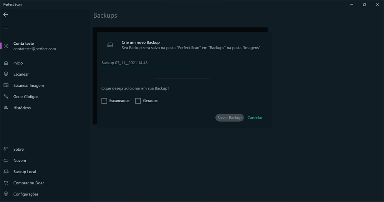Select the Escanear webcam icon
Viewport: 384px width, 202px height.
(x=6, y=74)
